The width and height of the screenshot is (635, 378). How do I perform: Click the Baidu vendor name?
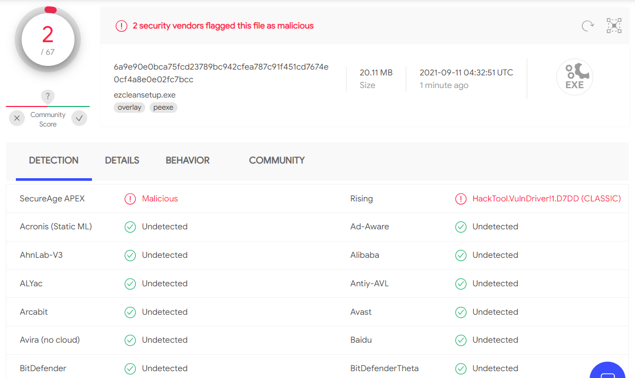tap(361, 340)
